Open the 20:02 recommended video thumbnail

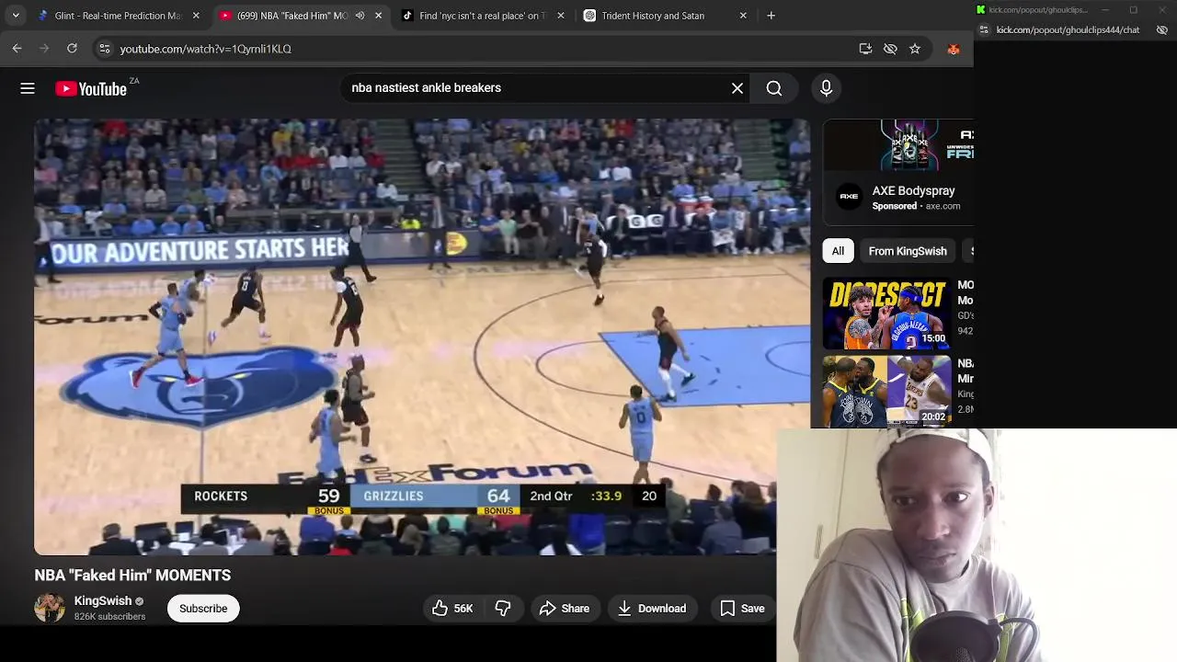point(886,392)
